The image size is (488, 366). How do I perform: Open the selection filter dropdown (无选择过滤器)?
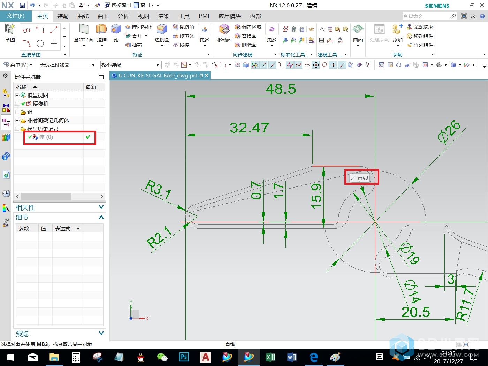68,65
